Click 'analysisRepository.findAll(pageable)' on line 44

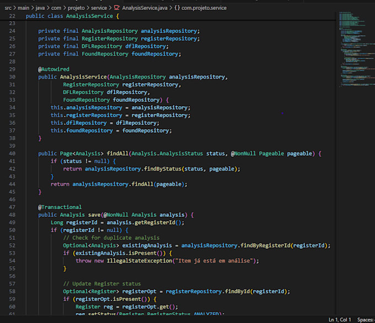[x=128, y=184]
